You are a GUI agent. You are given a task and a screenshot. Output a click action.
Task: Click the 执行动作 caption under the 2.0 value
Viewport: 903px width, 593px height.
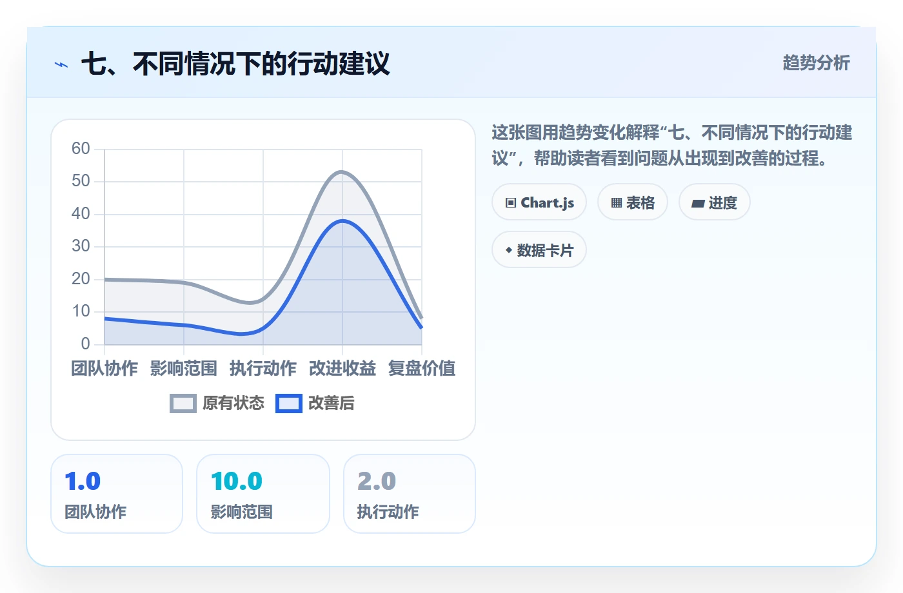click(388, 512)
